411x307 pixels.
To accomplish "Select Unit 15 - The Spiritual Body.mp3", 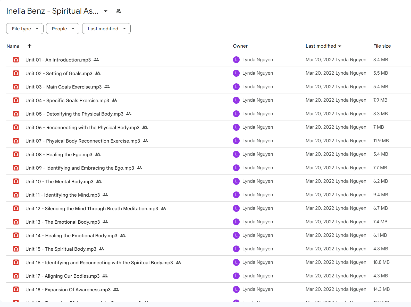I will (61, 249).
